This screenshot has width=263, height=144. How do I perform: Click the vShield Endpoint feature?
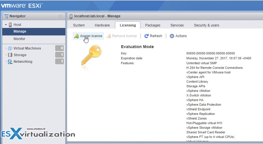[198, 109]
